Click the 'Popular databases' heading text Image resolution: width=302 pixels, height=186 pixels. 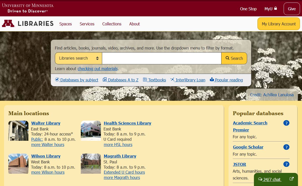click(258, 113)
